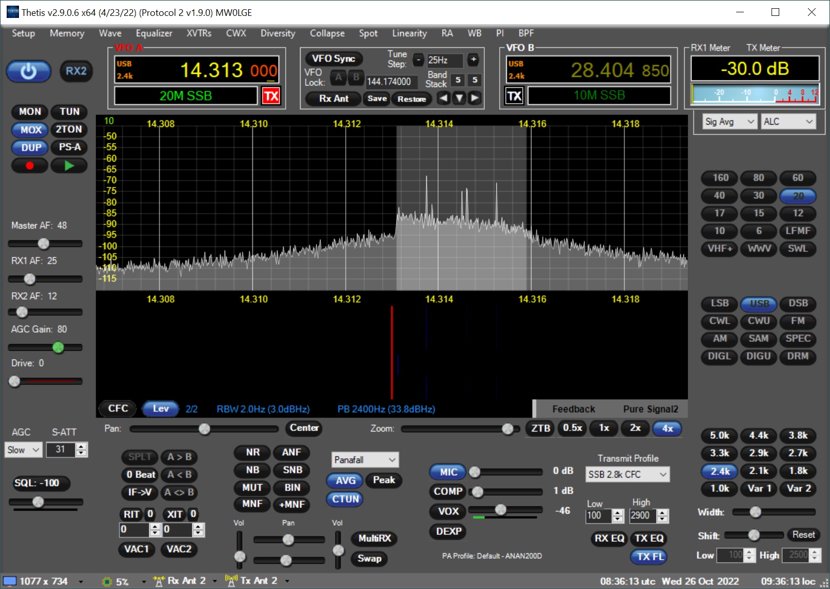Click the TX icon beside VFO B
The height and width of the screenshot is (589, 830).
514,95
